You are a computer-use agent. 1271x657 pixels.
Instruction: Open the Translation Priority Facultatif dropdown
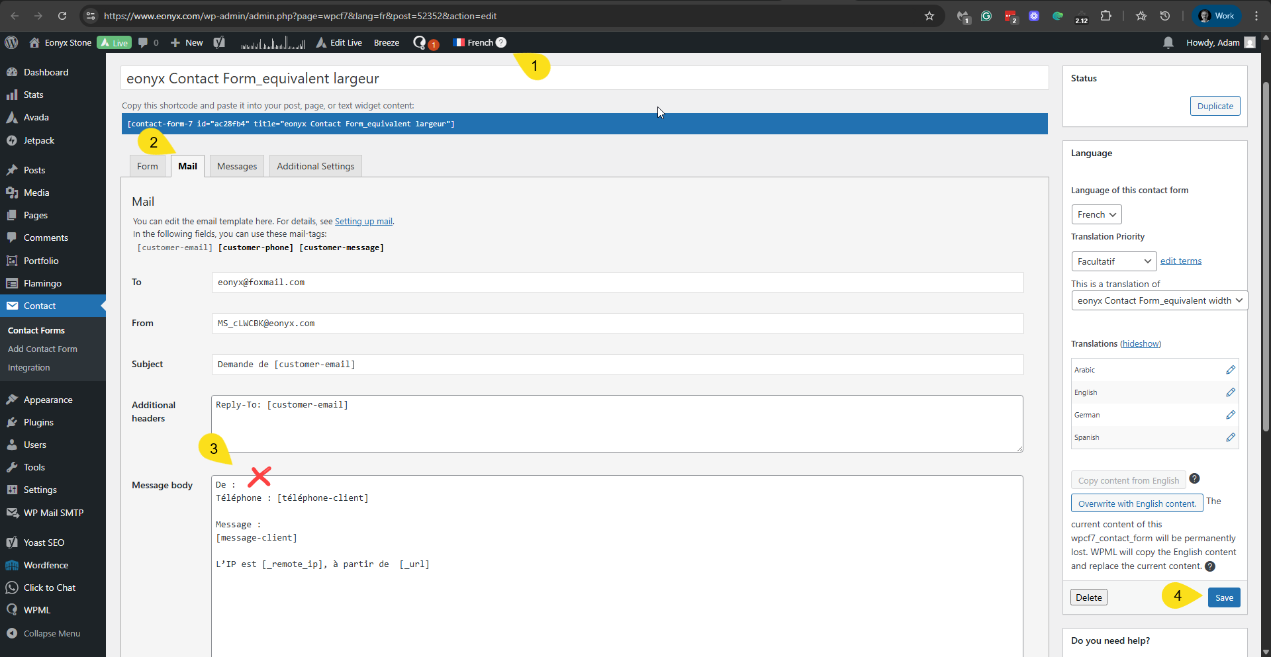[1113, 261]
